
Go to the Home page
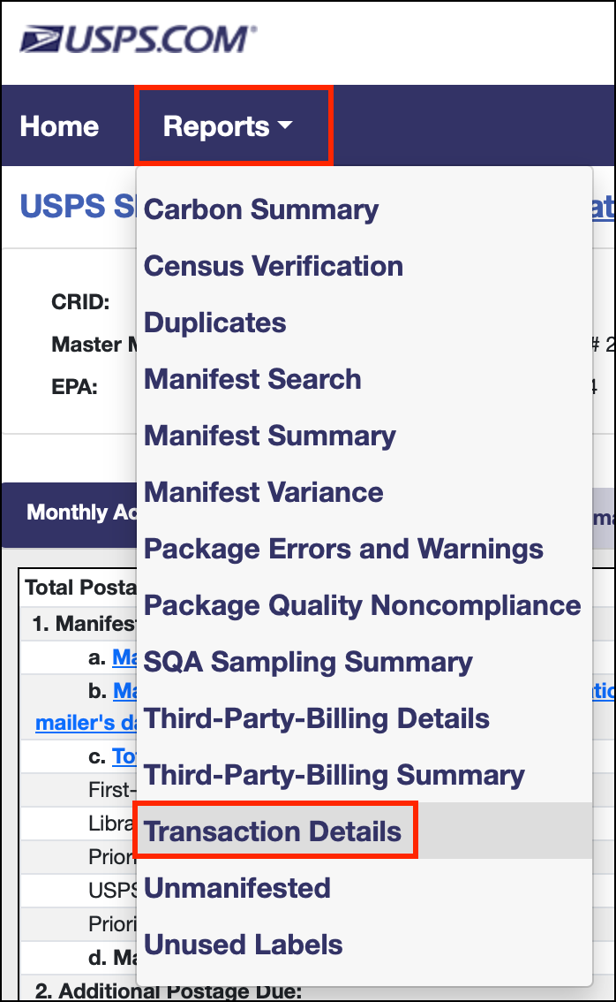pyautogui.click(x=59, y=126)
